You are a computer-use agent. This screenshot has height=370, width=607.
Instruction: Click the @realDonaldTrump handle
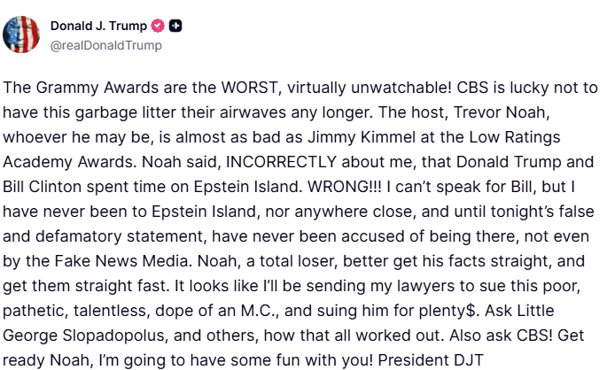click(106, 45)
